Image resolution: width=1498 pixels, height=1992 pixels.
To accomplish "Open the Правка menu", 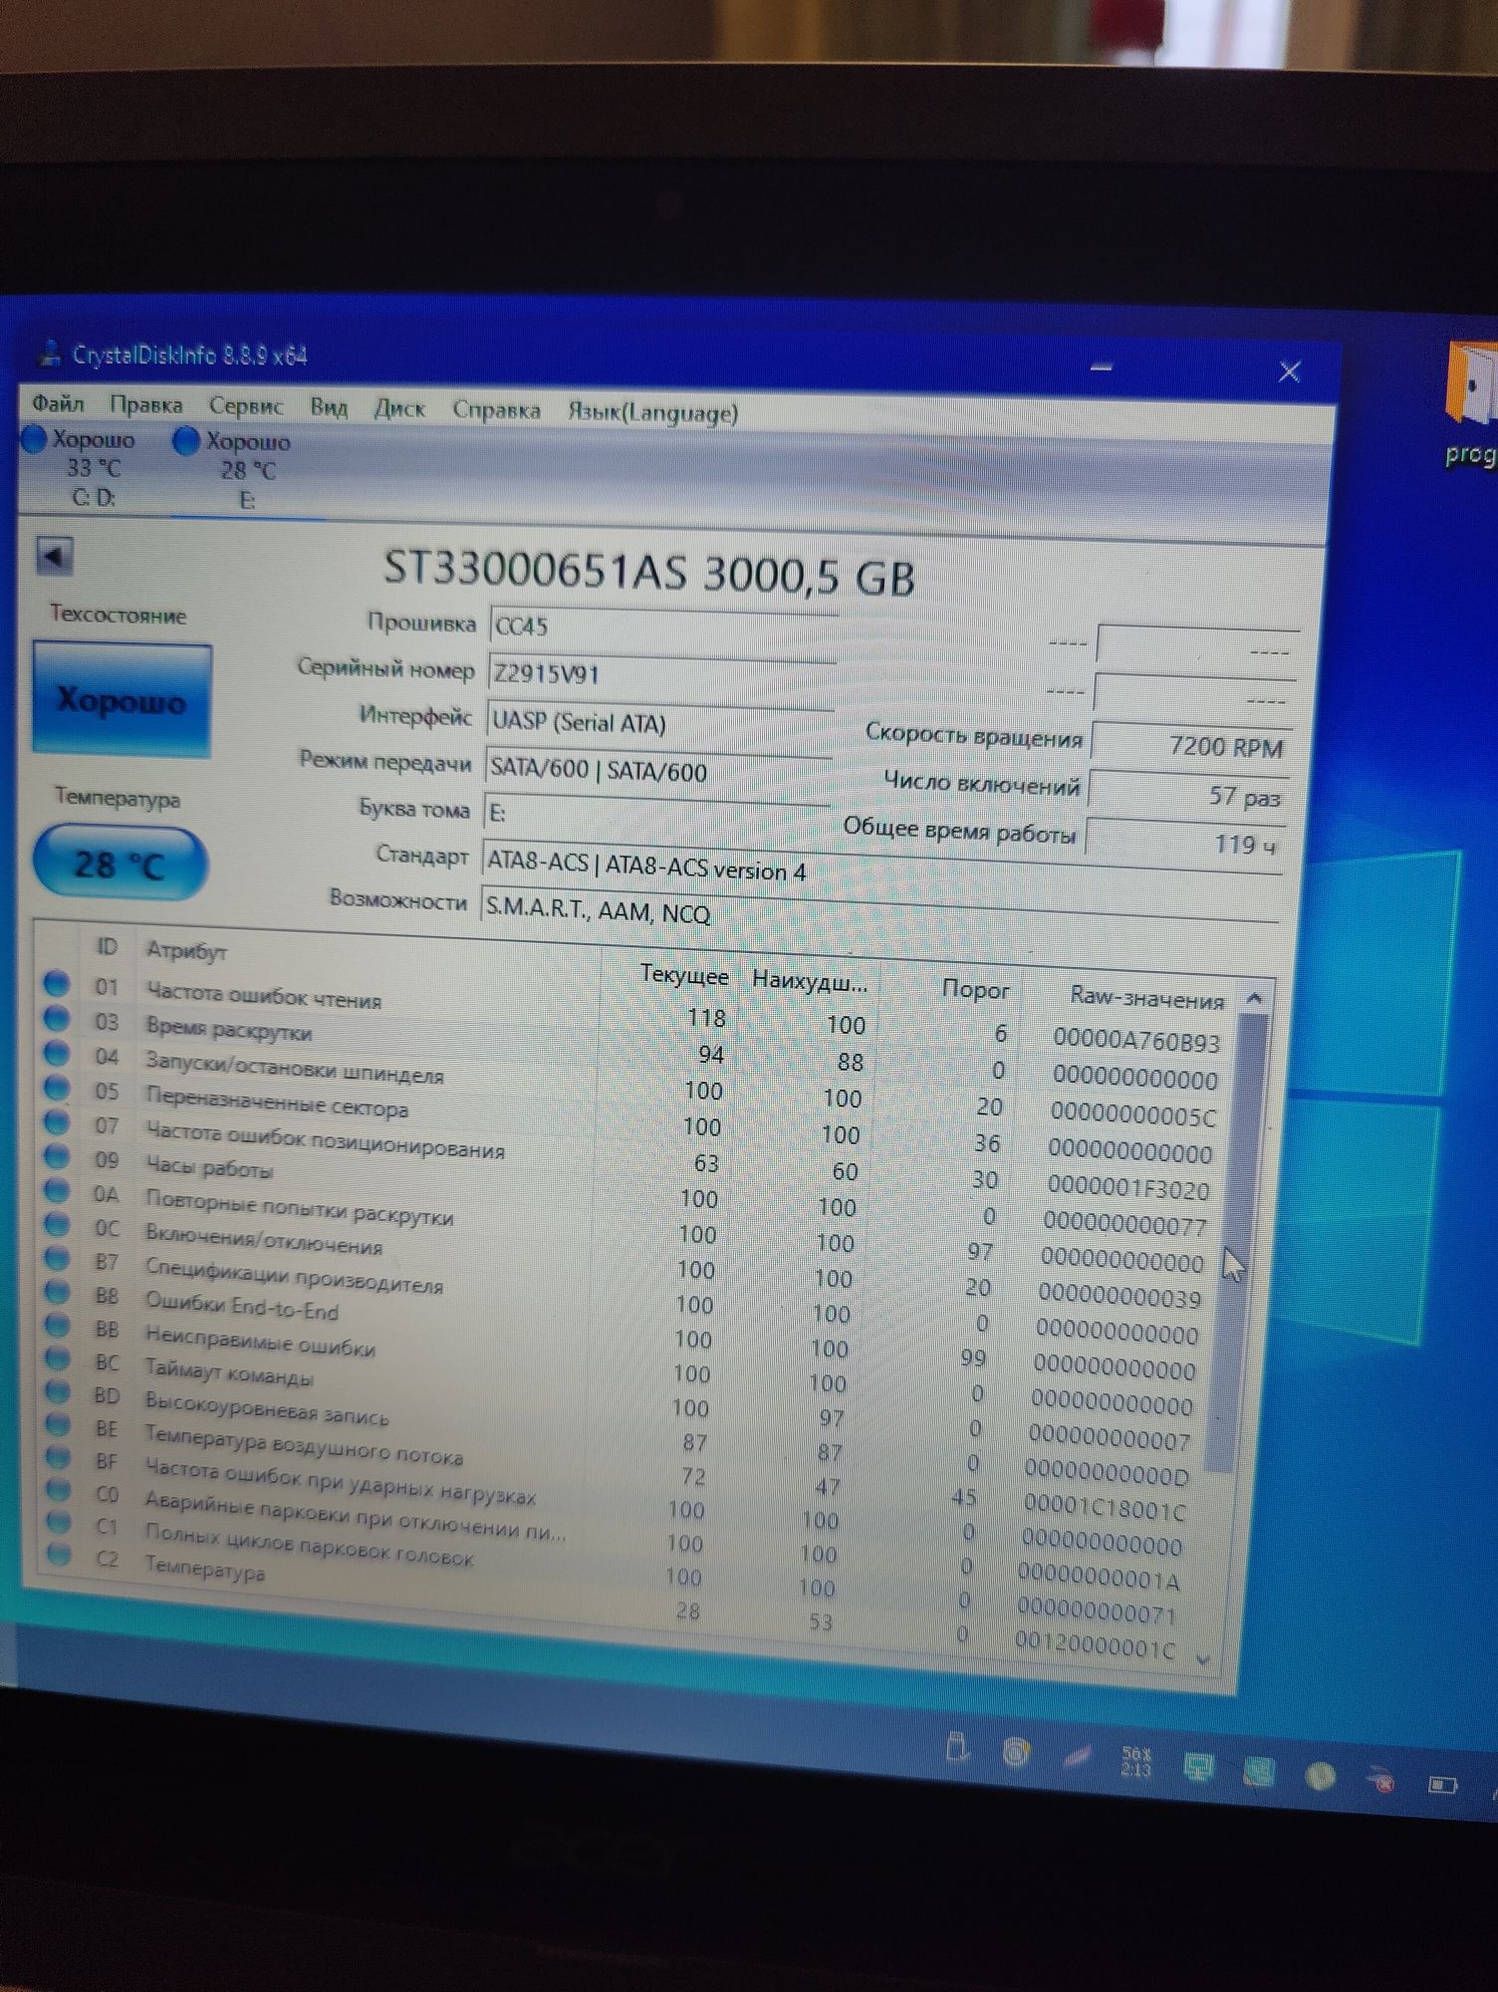I will (145, 404).
